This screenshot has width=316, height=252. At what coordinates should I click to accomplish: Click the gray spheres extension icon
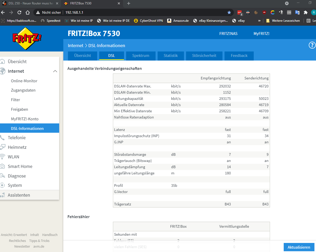(x=281, y=12)
